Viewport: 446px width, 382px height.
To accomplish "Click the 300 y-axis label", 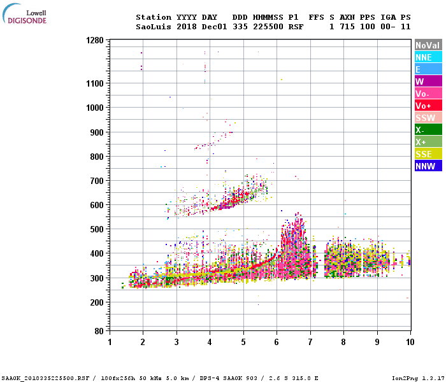I will click(x=97, y=278).
